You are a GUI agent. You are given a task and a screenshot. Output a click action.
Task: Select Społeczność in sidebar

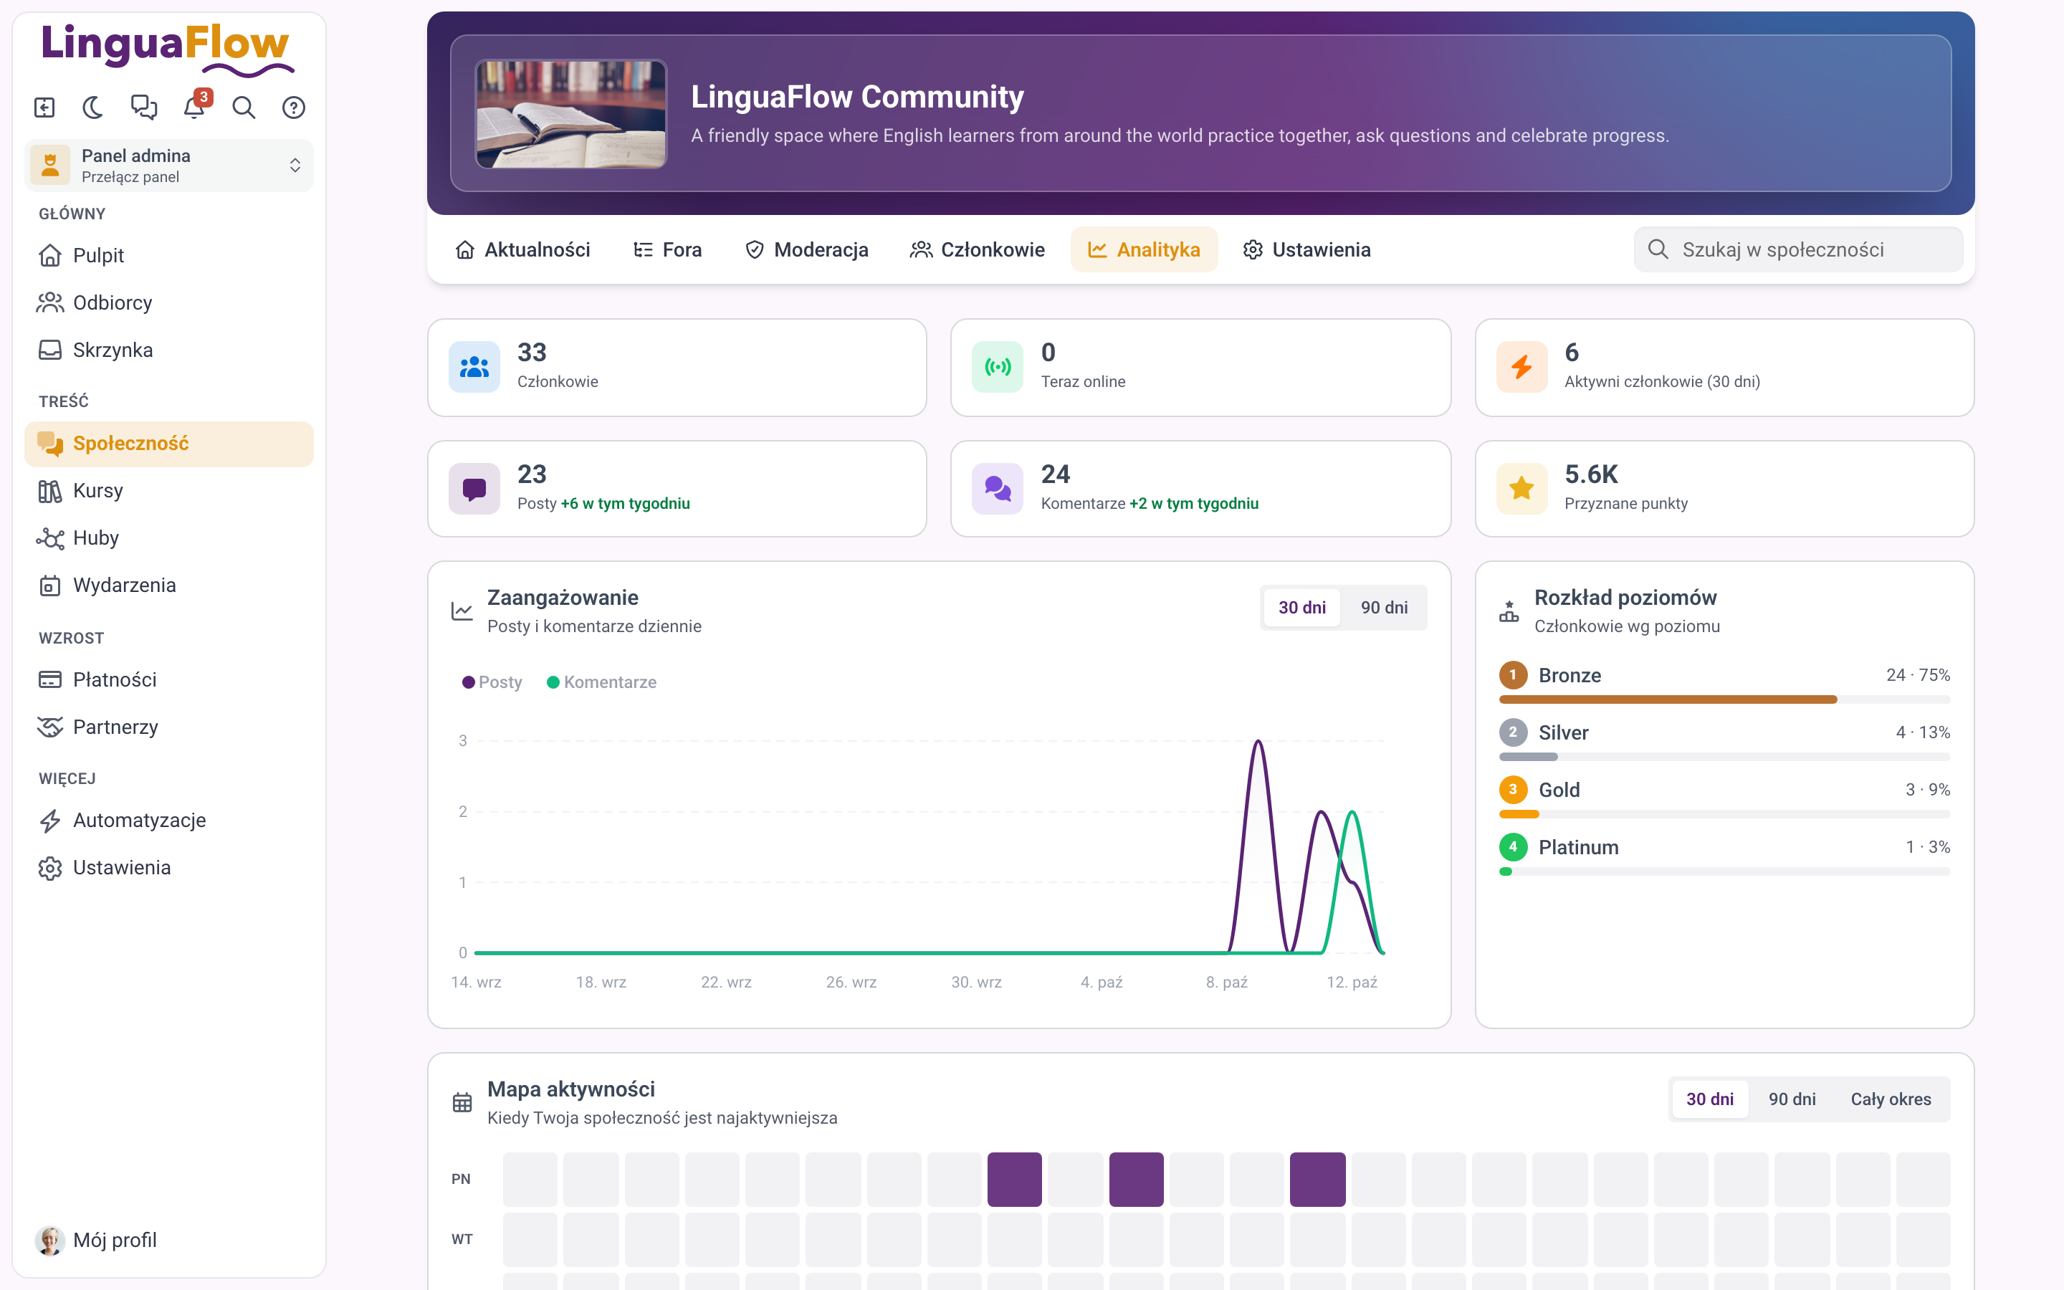tap(169, 444)
